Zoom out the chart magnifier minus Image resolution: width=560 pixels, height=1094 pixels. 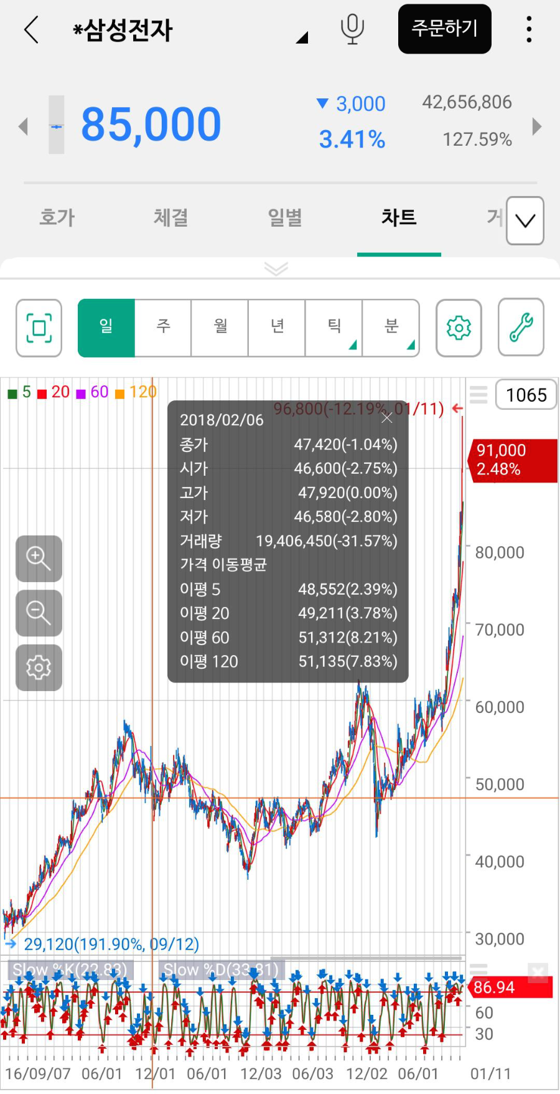39,613
